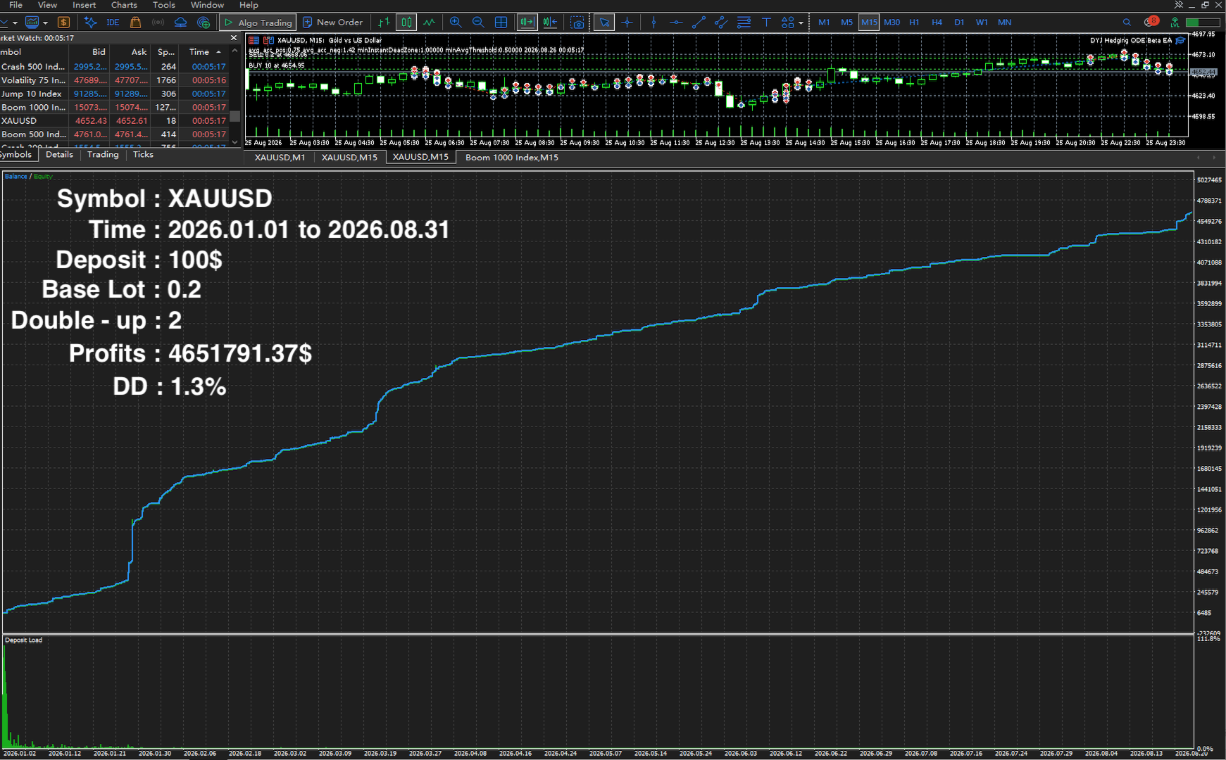1226x760 pixels.
Task: Set timeframe to MN
Action: [x=1005, y=23]
